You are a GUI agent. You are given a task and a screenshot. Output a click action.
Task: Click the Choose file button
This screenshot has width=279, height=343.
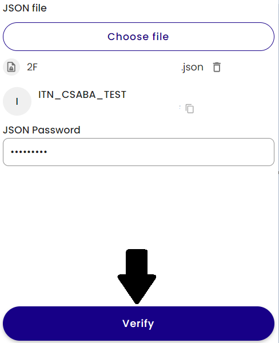(138, 37)
